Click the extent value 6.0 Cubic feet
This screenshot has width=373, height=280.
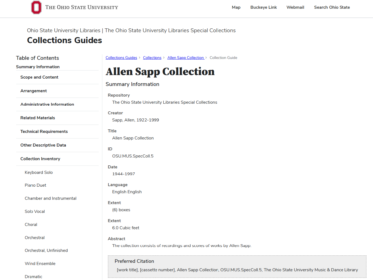coord(126,228)
